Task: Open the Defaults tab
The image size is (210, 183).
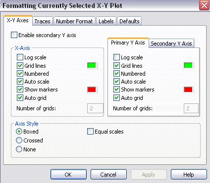Action: click(129, 21)
